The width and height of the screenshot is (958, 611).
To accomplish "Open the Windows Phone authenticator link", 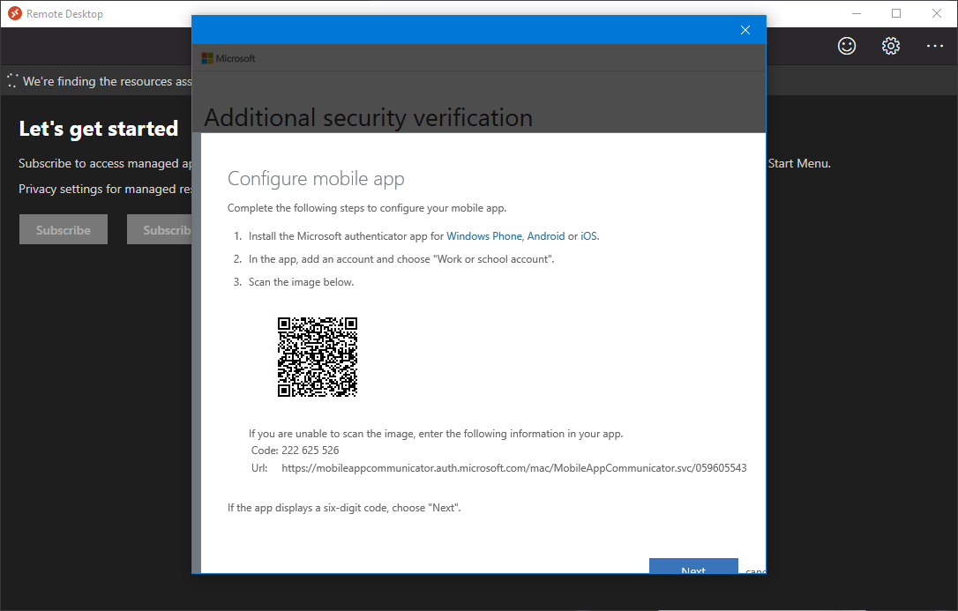I will click(x=484, y=236).
